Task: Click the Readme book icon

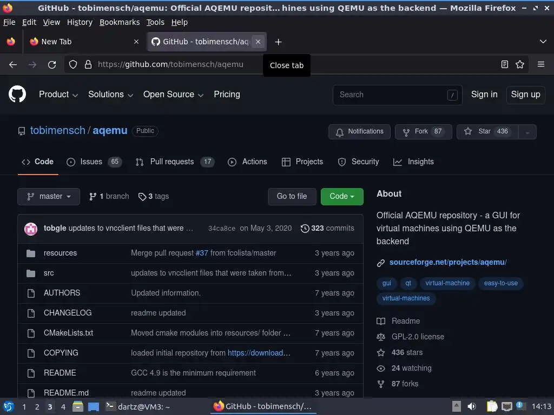Action: tap(381, 321)
